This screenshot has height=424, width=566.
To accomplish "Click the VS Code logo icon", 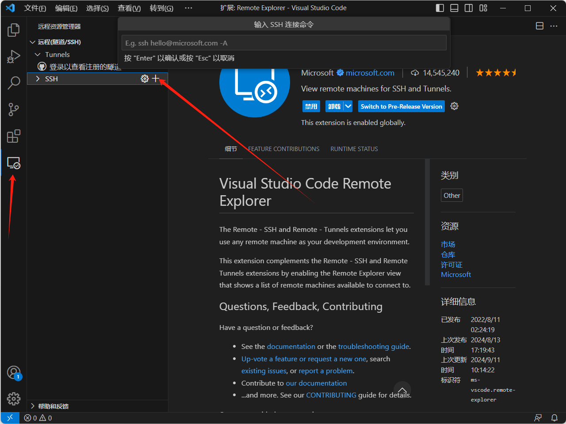I will [x=10, y=8].
